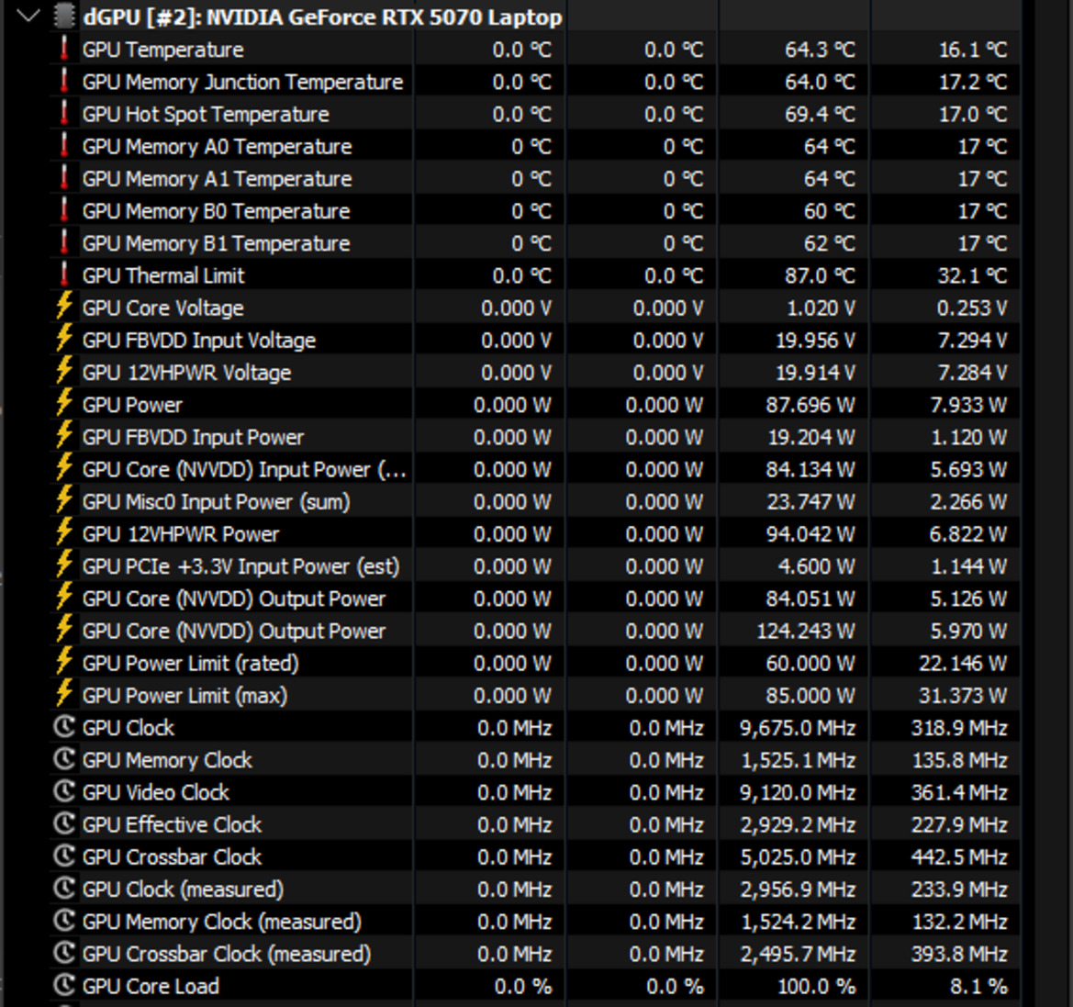Viewport: 1073px width, 1007px height.
Task: Click the thermometer icon for GPU Memory A1 Temperature
Action: point(63,178)
